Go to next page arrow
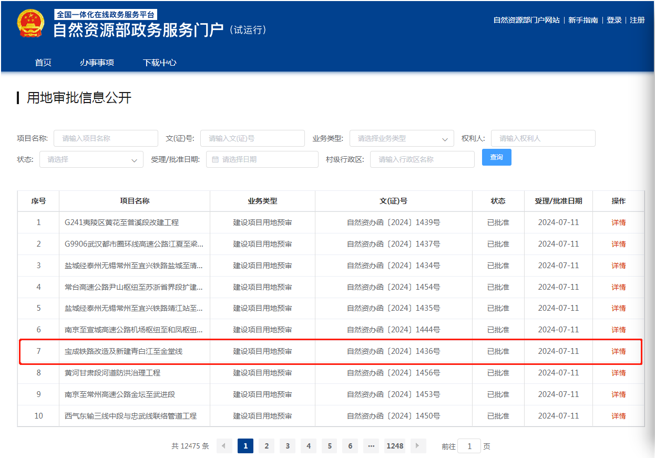 418,446
